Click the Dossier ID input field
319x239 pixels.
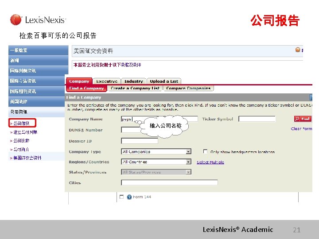click(x=140, y=141)
